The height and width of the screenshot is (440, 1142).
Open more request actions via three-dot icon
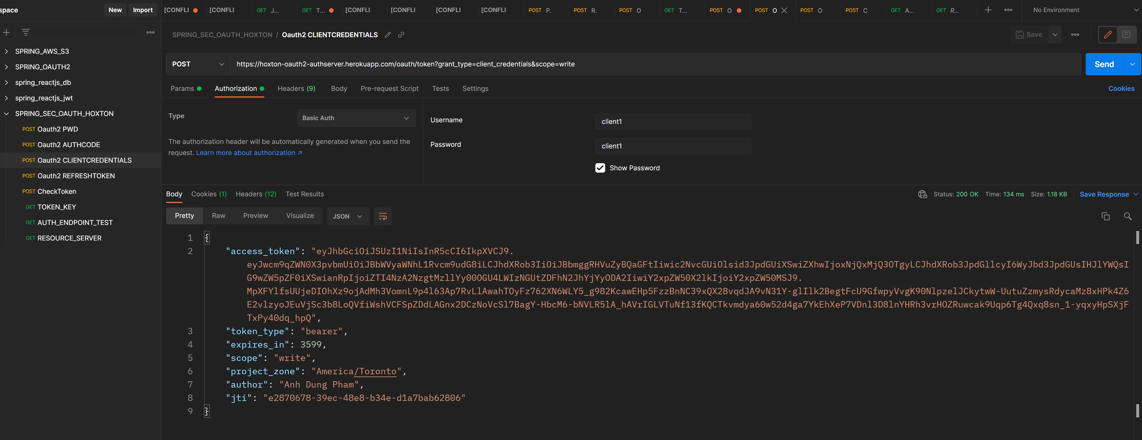[x=1075, y=35]
